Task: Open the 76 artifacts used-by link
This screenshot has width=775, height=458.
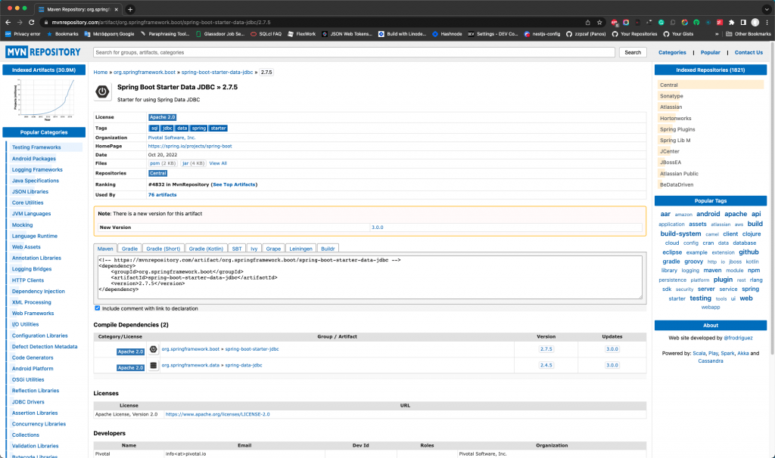Action: click(162, 195)
